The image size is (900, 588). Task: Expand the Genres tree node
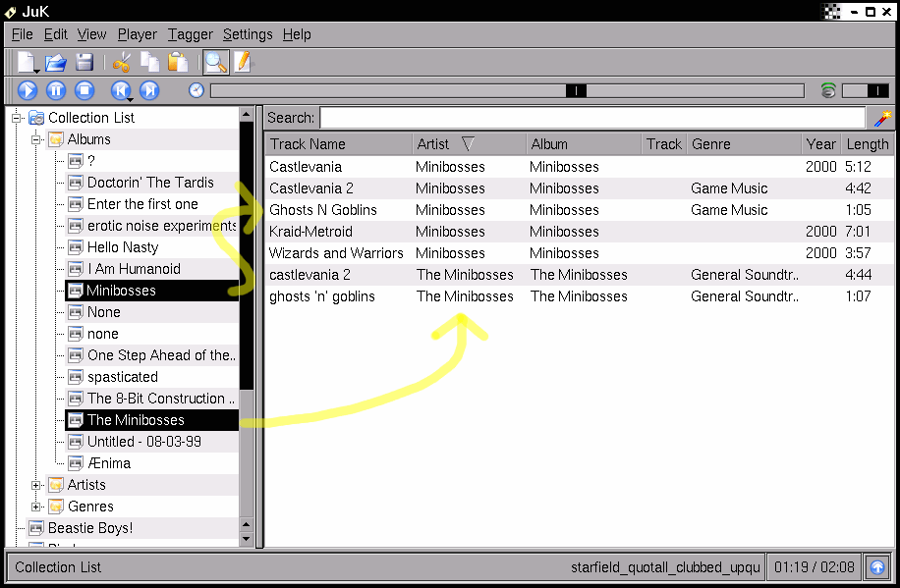pyautogui.click(x=36, y=507)
